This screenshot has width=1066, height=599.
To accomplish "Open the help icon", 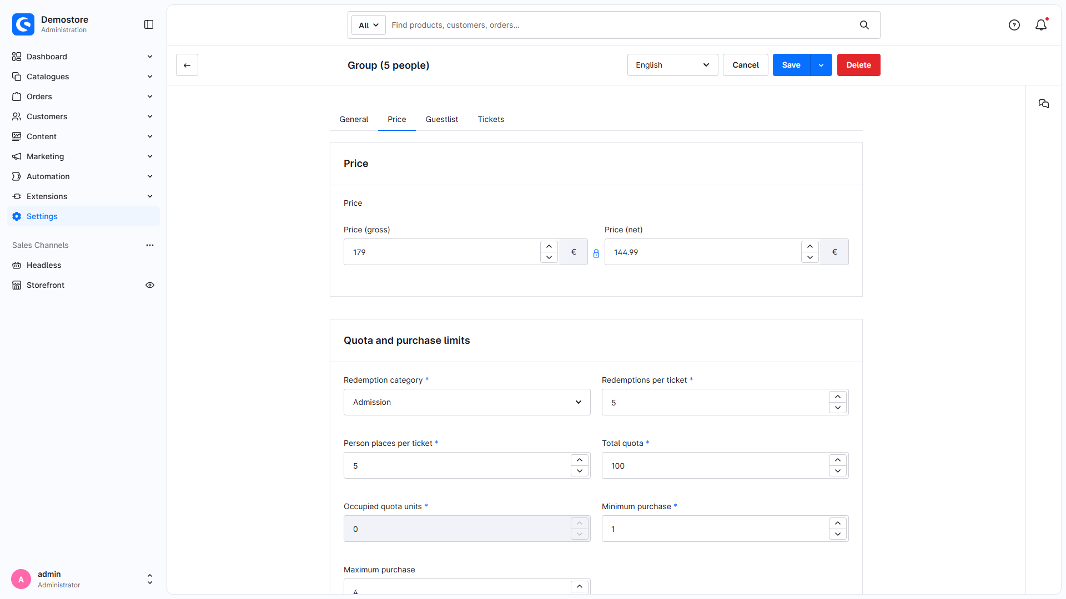I will (1014, 25).
